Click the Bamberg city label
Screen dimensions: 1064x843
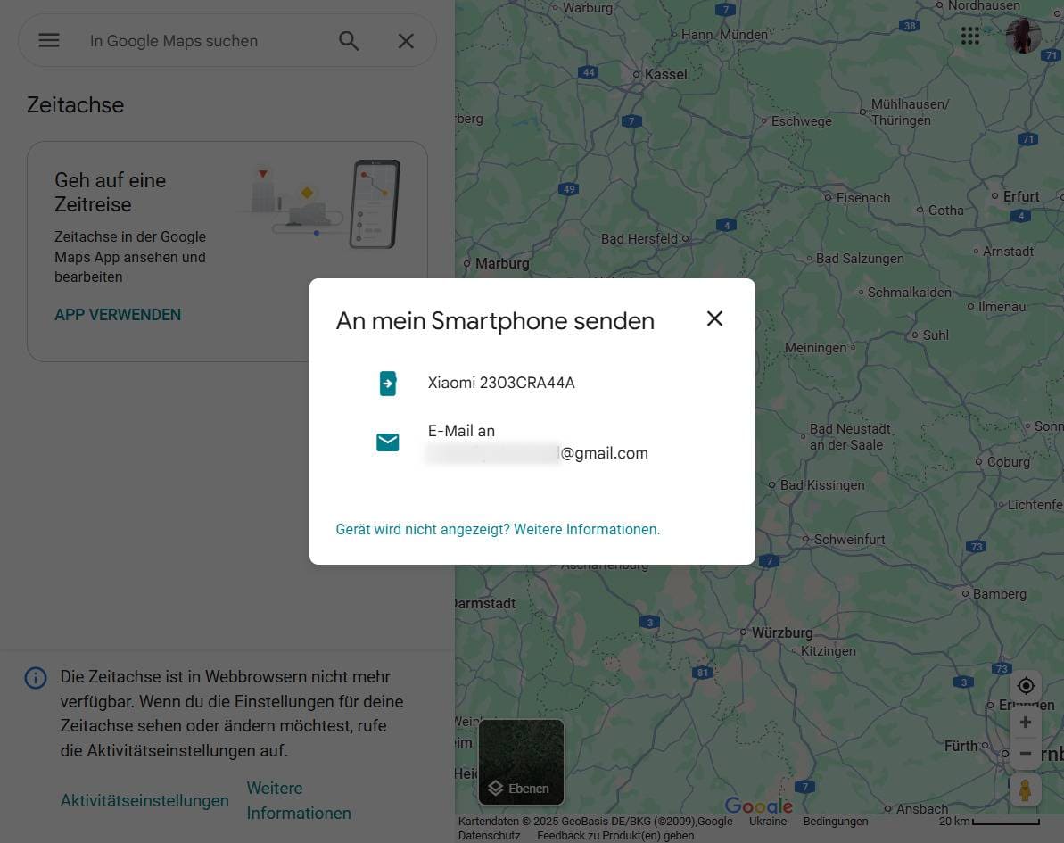[1000, 594]
